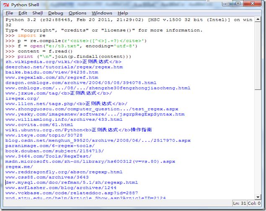
Task: Click baike.baidu.com/view/94238.htm line
Action: (x=52, y=73)
